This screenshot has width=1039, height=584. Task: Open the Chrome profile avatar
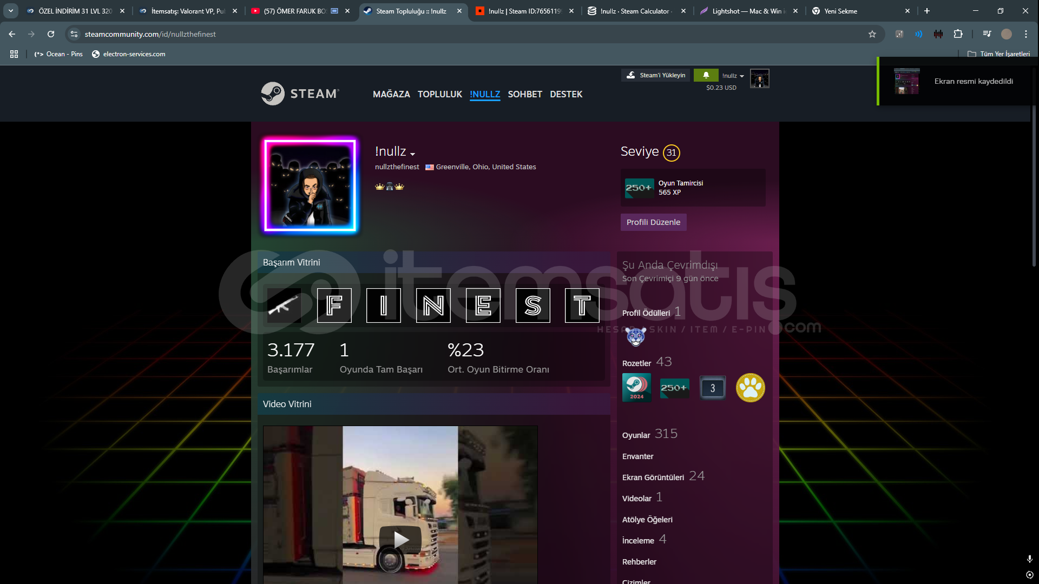tap(1007, 34)
